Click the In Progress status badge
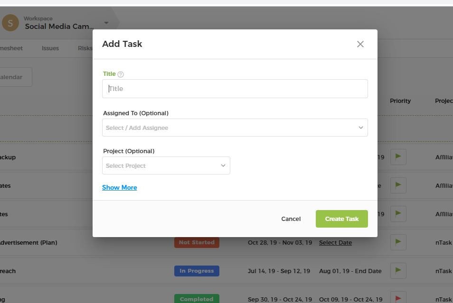Viewport: 453px width, 303px height. [x=197, y=271]
